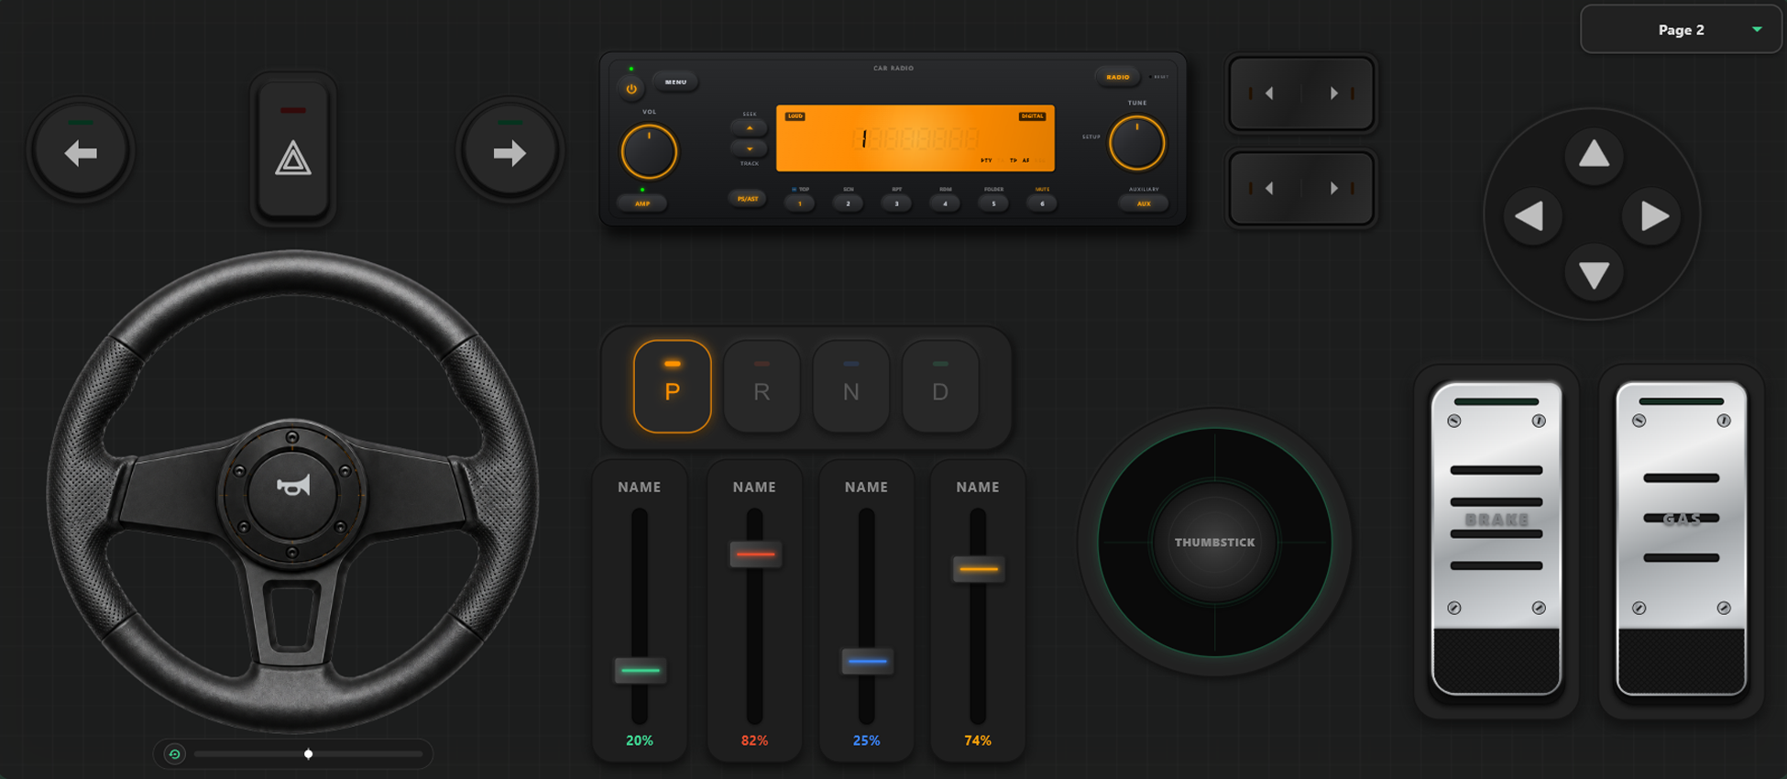
Task: Click the DIGITAL indicator on display
Action: 1032,116
